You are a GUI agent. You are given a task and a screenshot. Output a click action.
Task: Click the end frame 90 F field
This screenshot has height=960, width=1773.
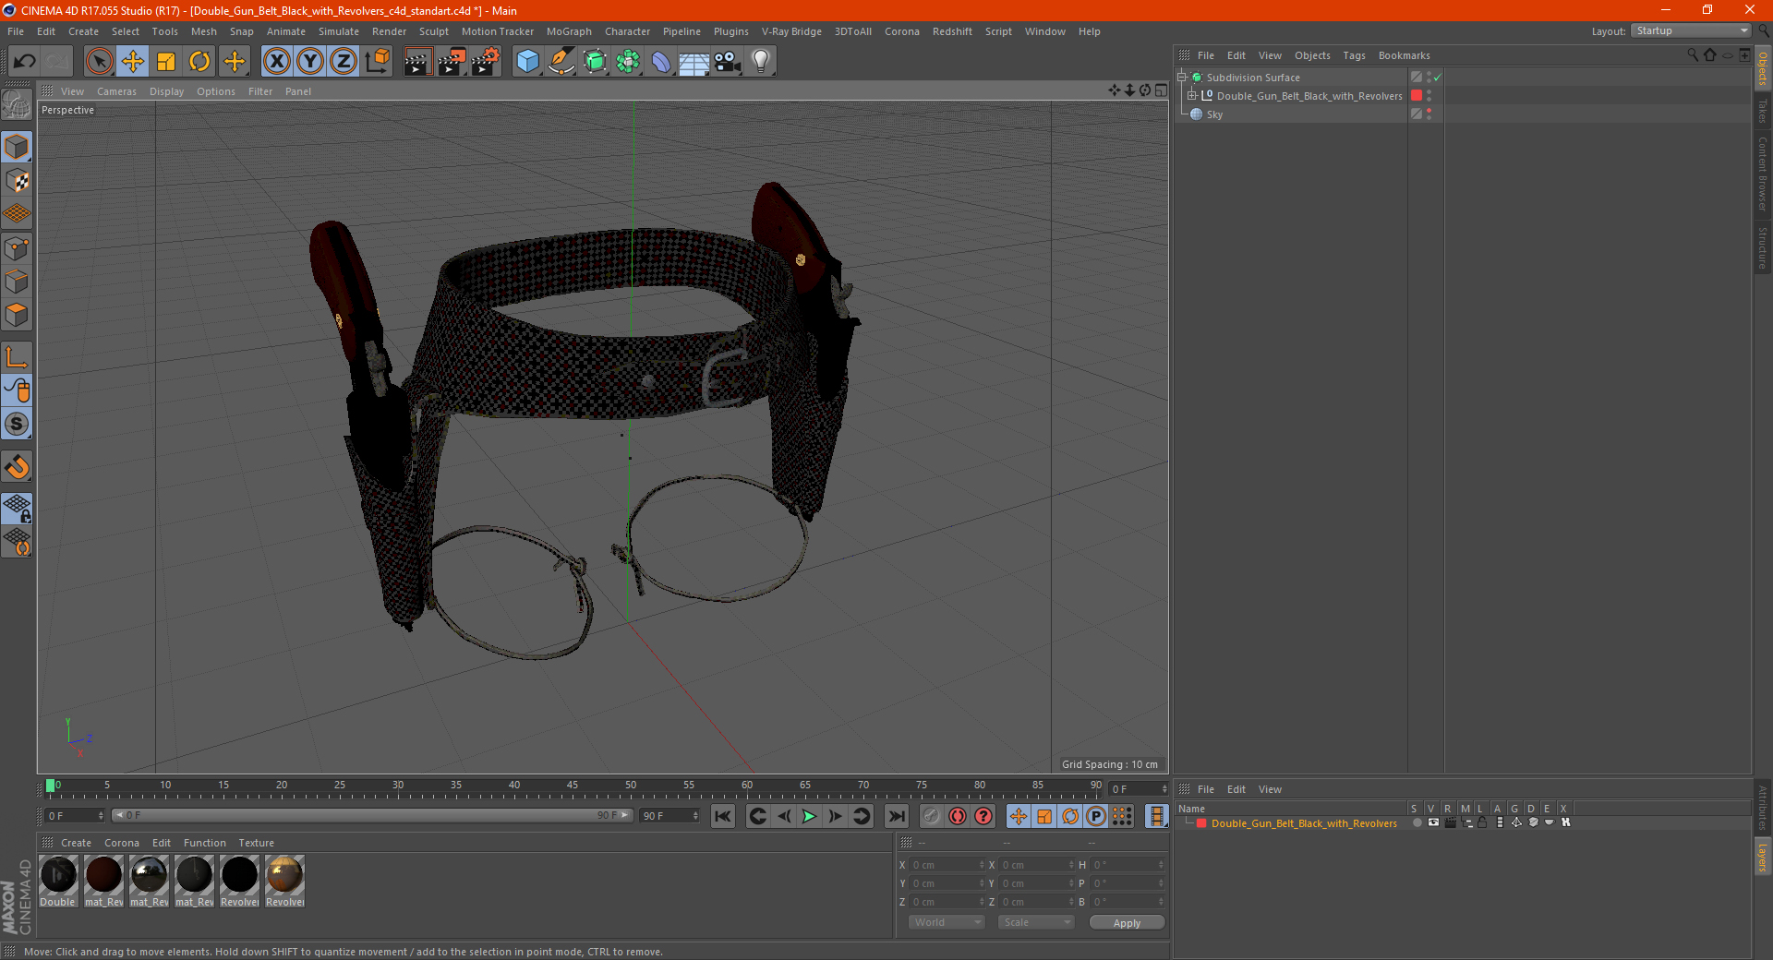click(x=670, y=816)
